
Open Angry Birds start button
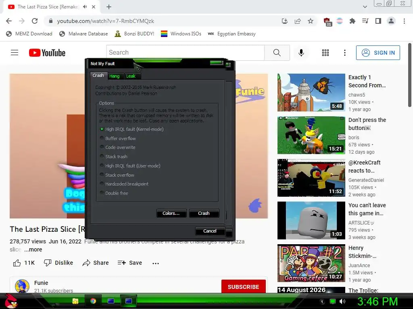click(x=11, y=301)
